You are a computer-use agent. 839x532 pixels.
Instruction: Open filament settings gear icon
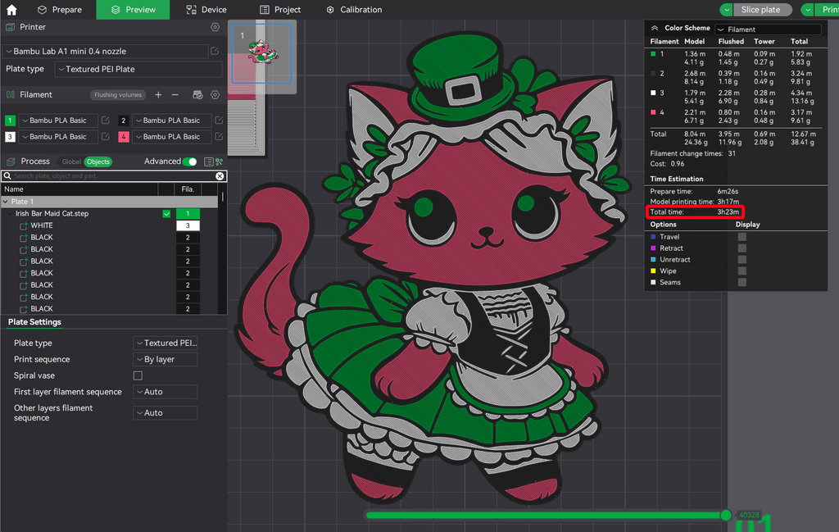pyautogui.click(x=215, y=95)
